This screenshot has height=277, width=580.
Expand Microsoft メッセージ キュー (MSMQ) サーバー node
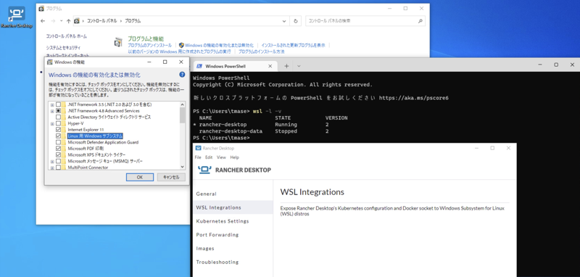point(52,161)
